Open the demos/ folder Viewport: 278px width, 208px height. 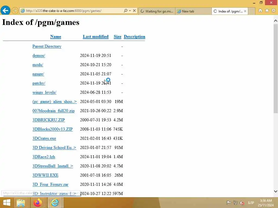point(39,56)
